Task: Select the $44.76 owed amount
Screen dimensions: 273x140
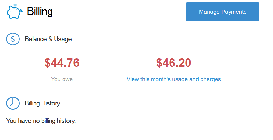Action: (x=62, y=63)
